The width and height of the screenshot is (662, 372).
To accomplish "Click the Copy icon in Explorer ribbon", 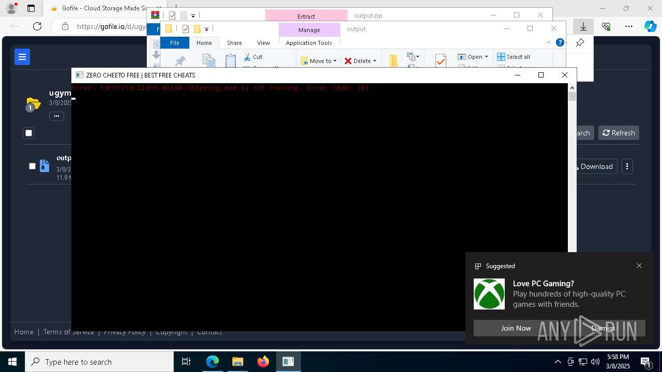I will (x=208, y=60).
